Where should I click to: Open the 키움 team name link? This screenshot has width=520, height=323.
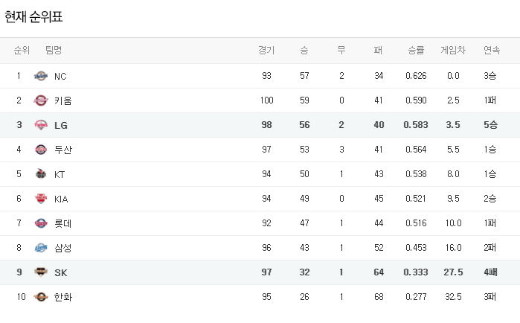(x=63, y=100)
